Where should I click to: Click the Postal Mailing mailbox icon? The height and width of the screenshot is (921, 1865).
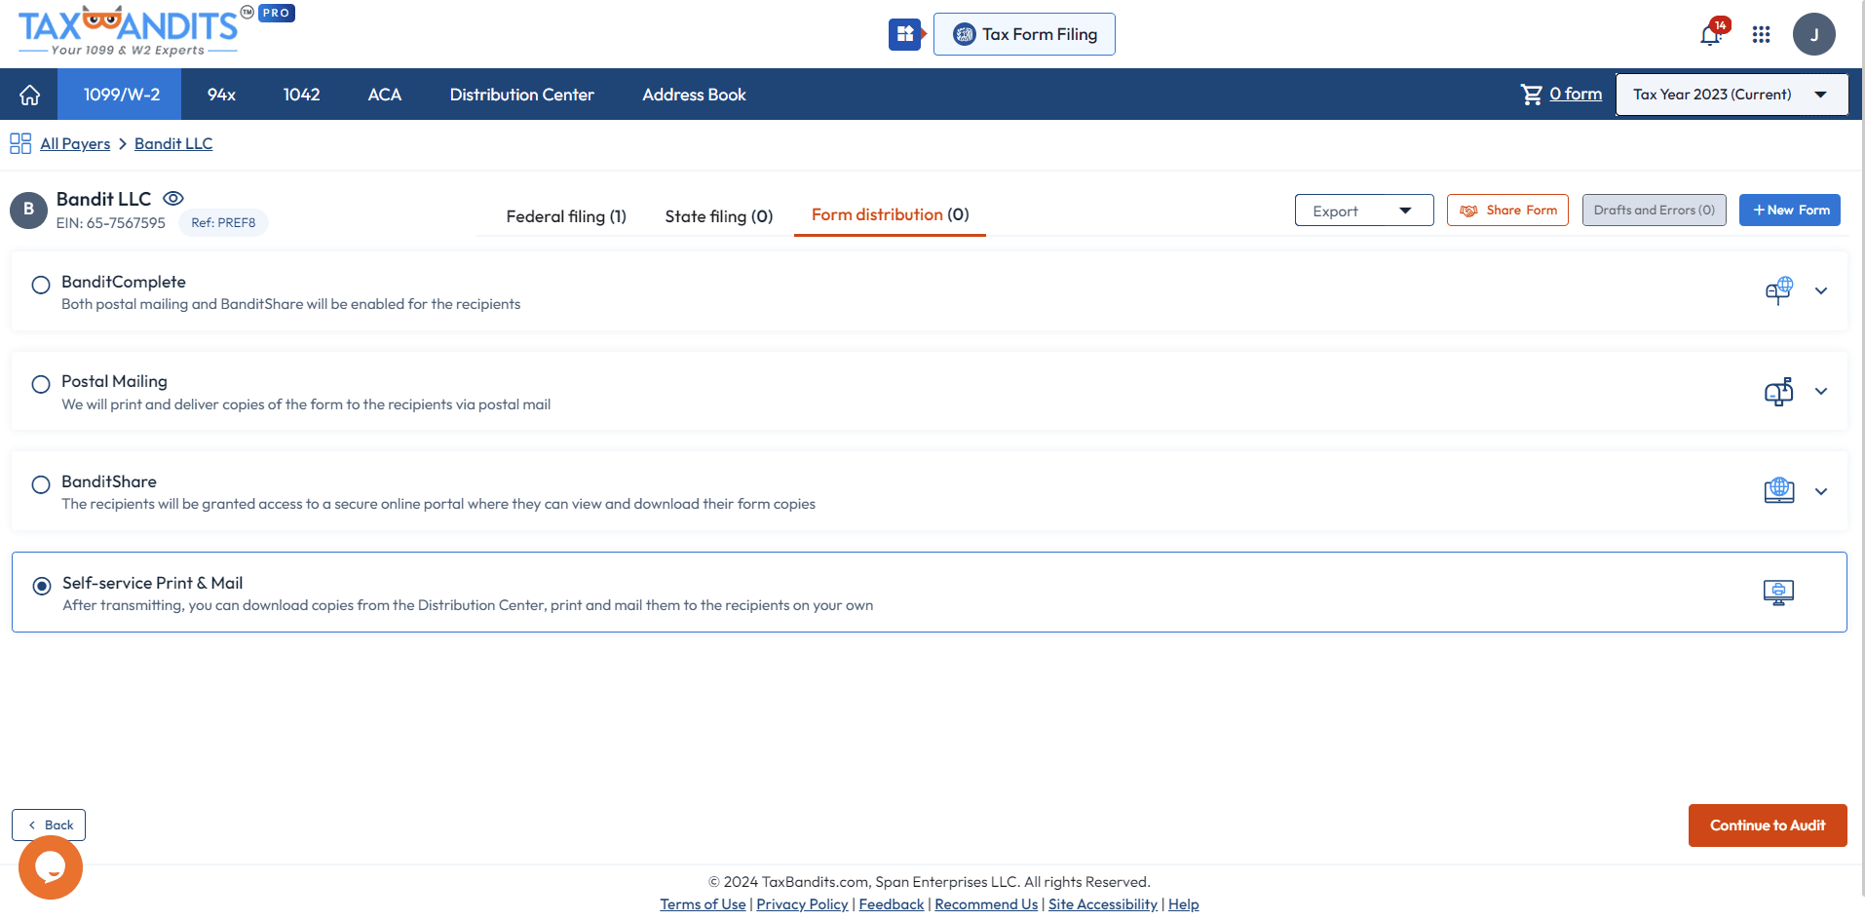click(1779, 391)
